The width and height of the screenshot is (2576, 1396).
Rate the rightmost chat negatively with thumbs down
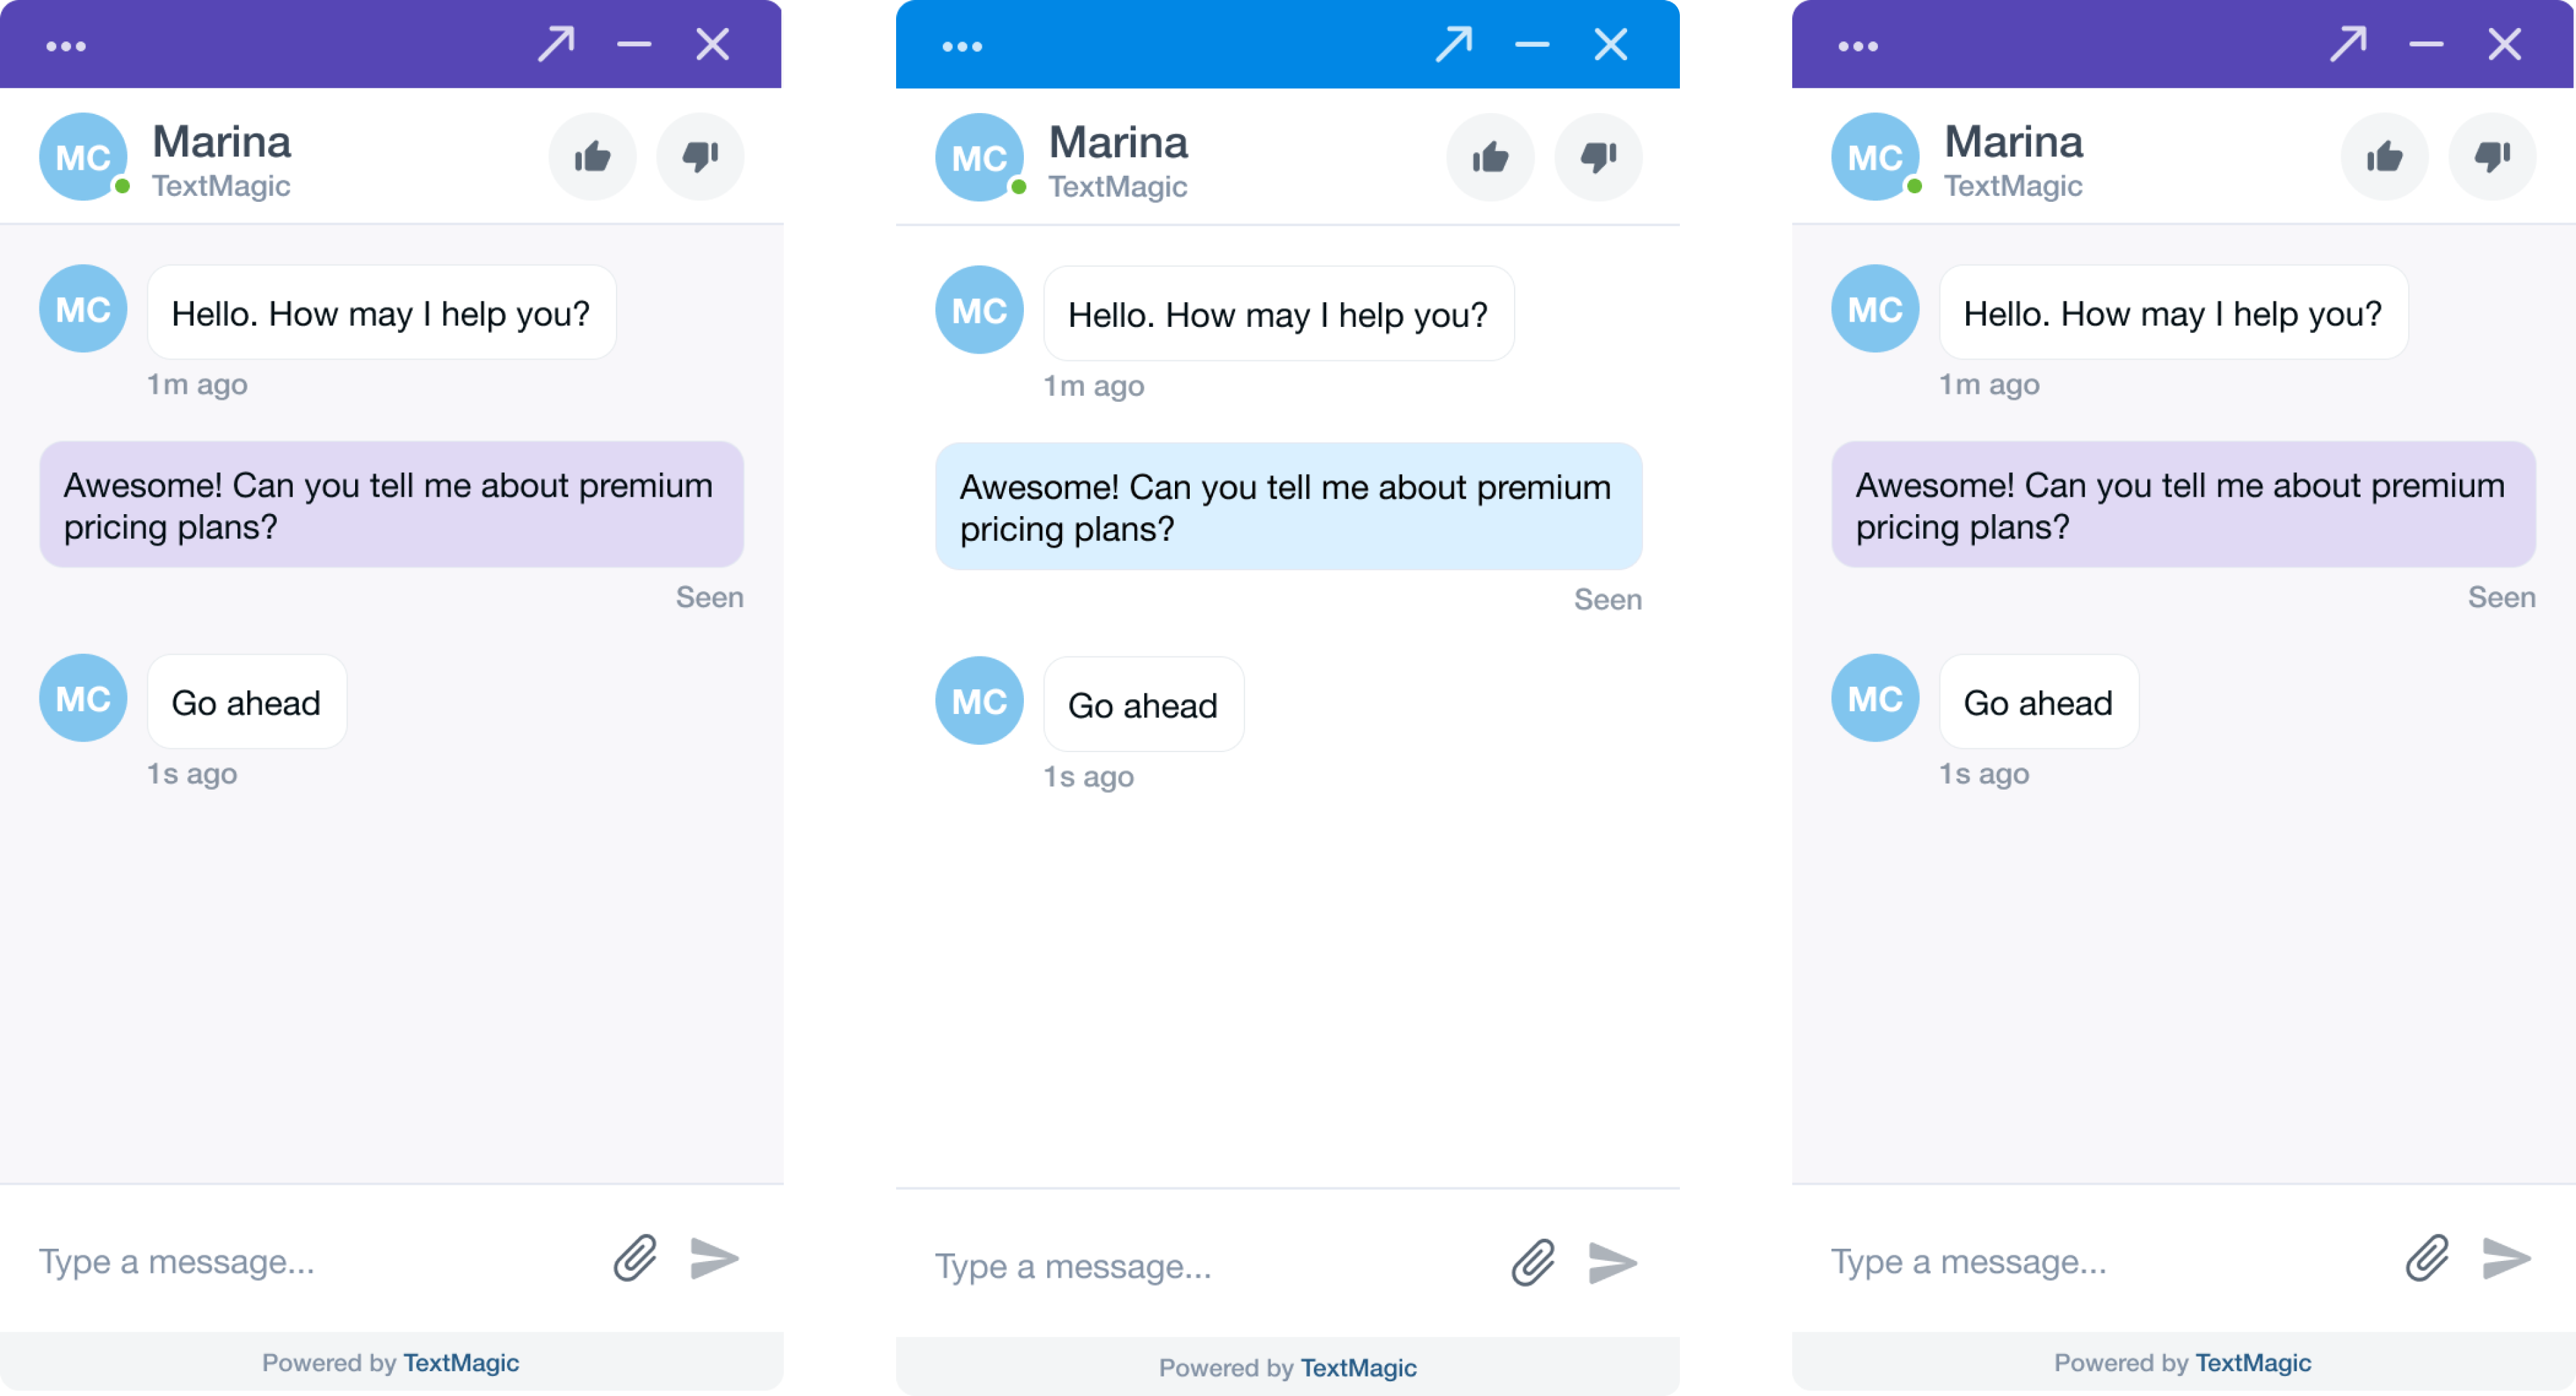(2491, 156)
